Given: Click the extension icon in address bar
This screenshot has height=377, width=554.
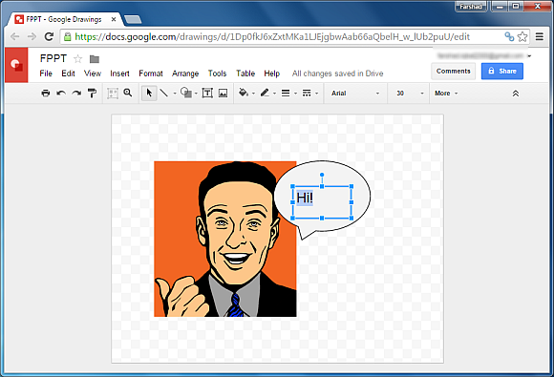Looking at the screenshot, I should pos(509,36).
